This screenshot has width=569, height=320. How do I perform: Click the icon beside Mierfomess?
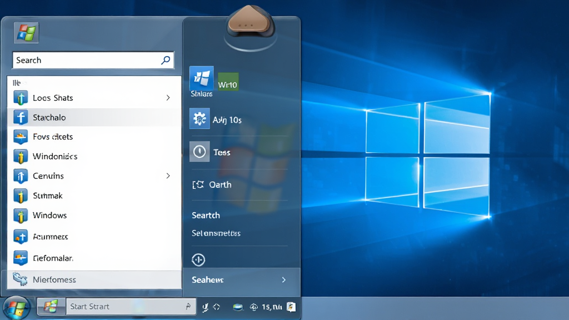21,279
